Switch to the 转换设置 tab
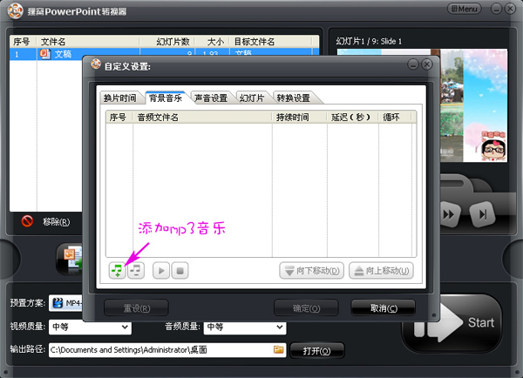 click(x=294, y=98)
